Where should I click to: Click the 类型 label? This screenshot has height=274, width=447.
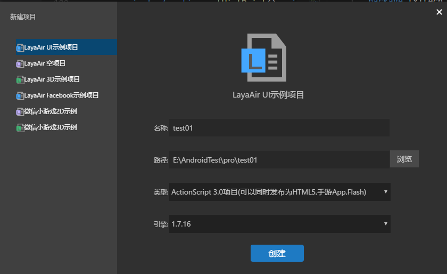point(161,192)
